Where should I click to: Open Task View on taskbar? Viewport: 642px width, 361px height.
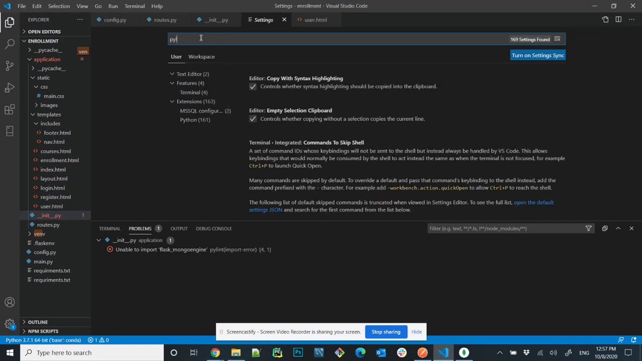click(194, 352)
